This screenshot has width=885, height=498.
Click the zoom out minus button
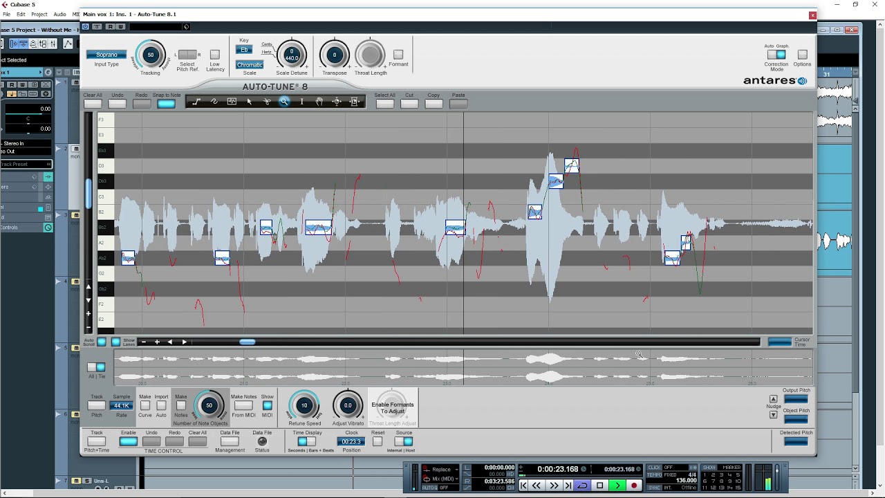point(143,342)
